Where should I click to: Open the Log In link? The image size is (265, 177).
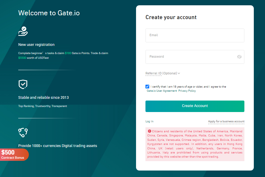(x=149, y=121)
